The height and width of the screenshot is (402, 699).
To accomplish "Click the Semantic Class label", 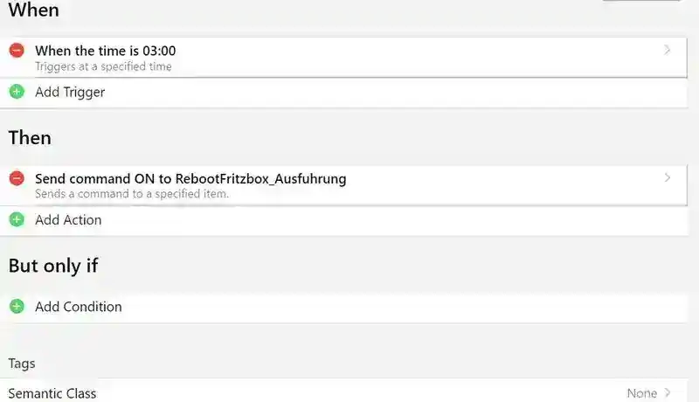I will 52,393.
